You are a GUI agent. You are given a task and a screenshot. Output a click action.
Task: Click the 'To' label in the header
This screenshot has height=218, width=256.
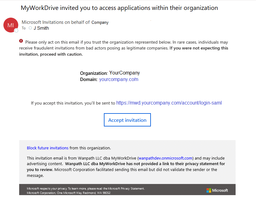click(24, 28)
